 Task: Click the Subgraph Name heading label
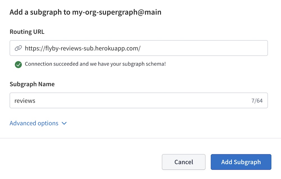pyautogui.click(x=32, y=84)
